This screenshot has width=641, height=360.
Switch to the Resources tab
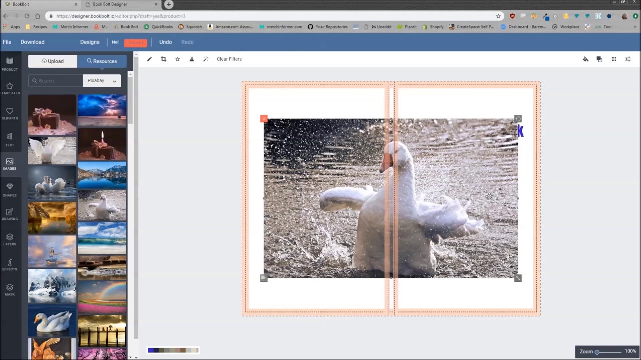point(102,61)
